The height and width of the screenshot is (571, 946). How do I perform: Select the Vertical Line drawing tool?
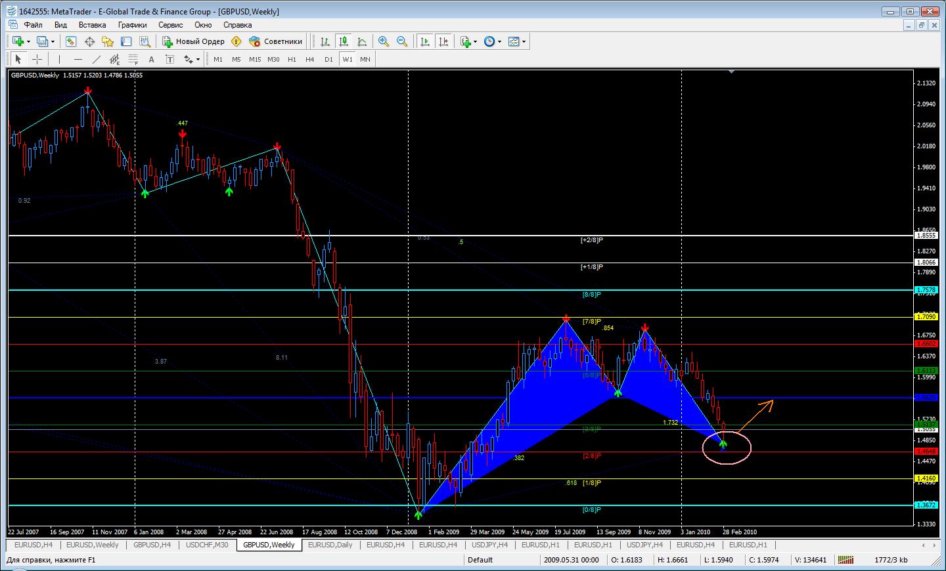[59, 59]
